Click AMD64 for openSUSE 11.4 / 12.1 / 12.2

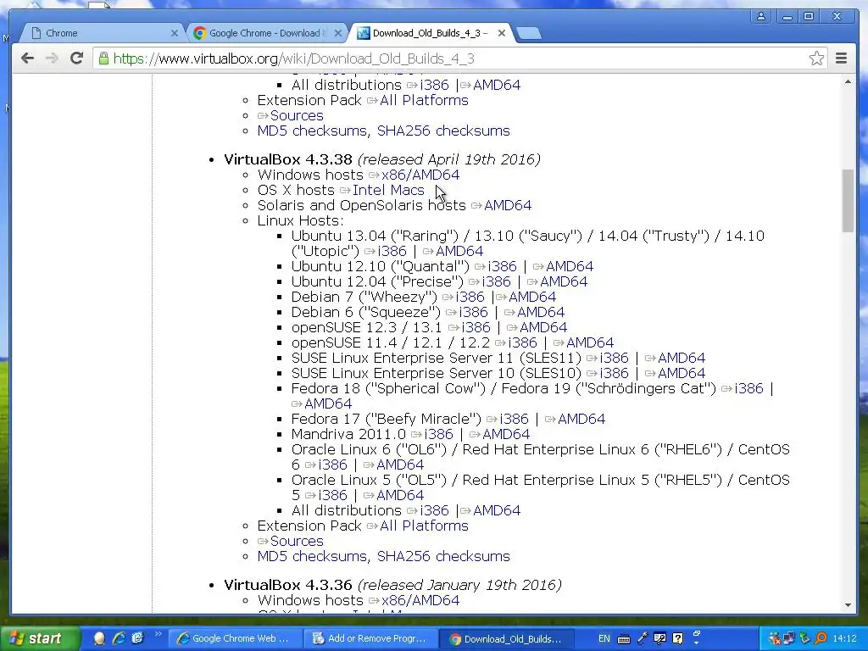[590, 342]
